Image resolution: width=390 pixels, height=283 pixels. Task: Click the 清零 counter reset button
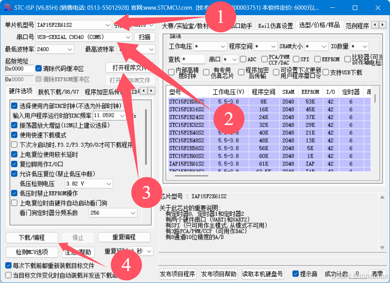377,274
